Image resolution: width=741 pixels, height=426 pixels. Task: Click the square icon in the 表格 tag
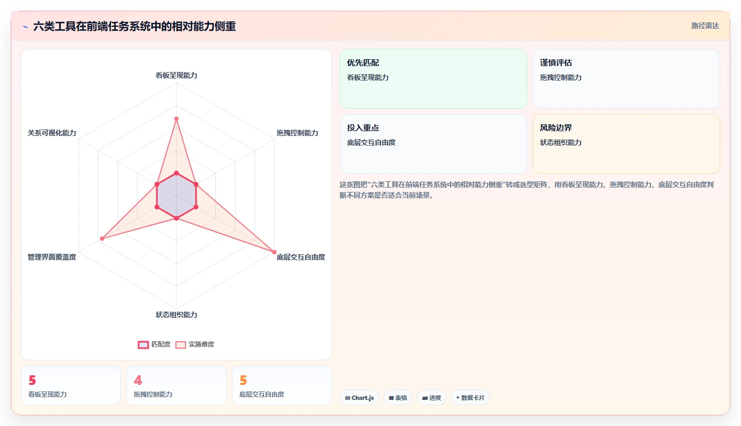[x=391, y=398]
